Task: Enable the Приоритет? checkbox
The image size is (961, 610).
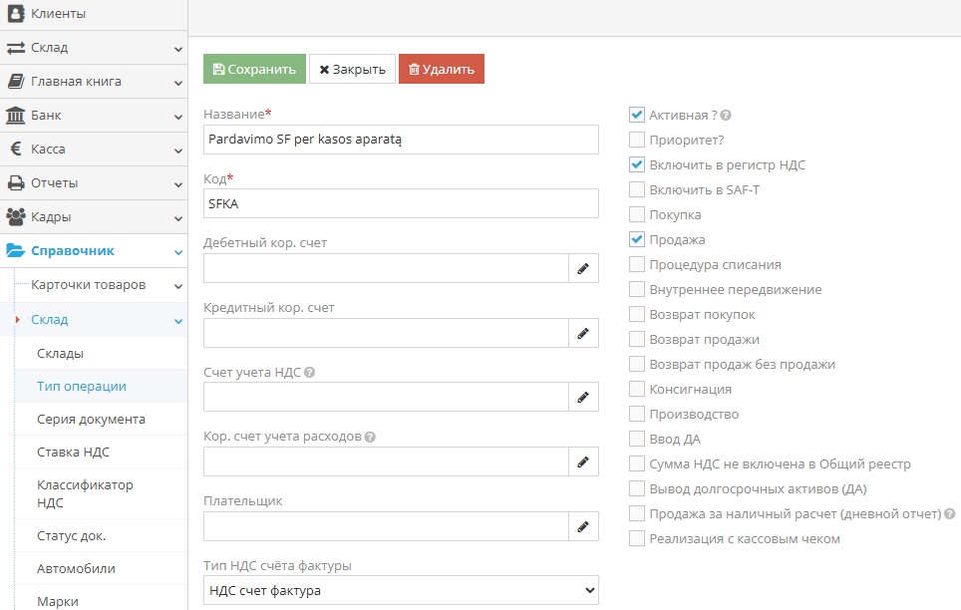Action: [637, 140]
